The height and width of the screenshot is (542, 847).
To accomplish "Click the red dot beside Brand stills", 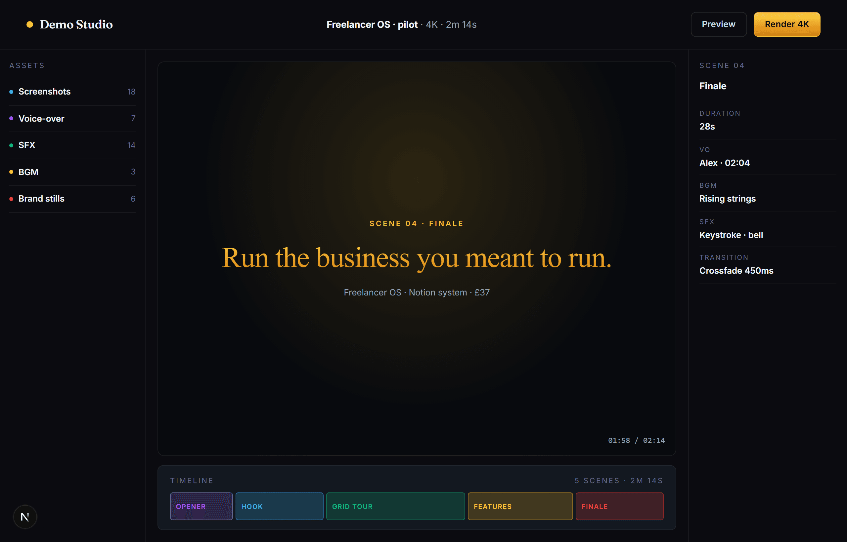I will [x=11, y=199].
